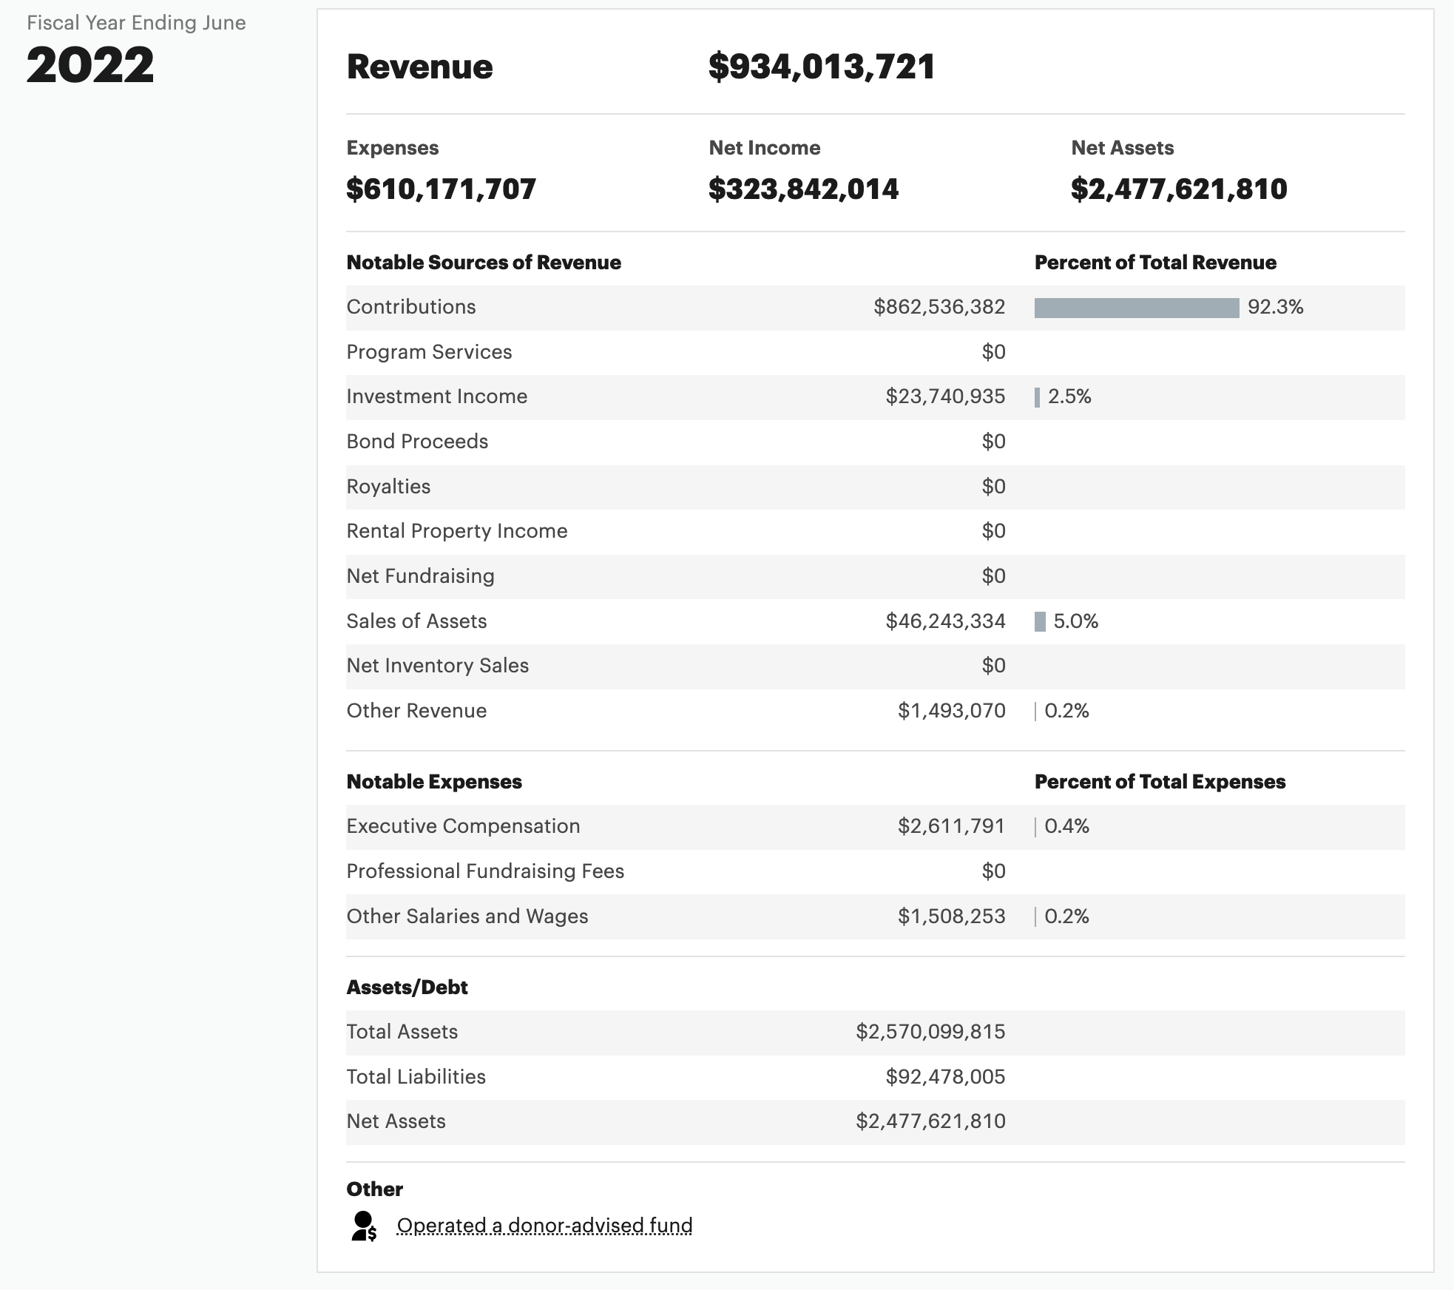Click the 0.4% Executive Compensation percentage
This screenshot has width=1454, height=1290.
click(1066, 826)
